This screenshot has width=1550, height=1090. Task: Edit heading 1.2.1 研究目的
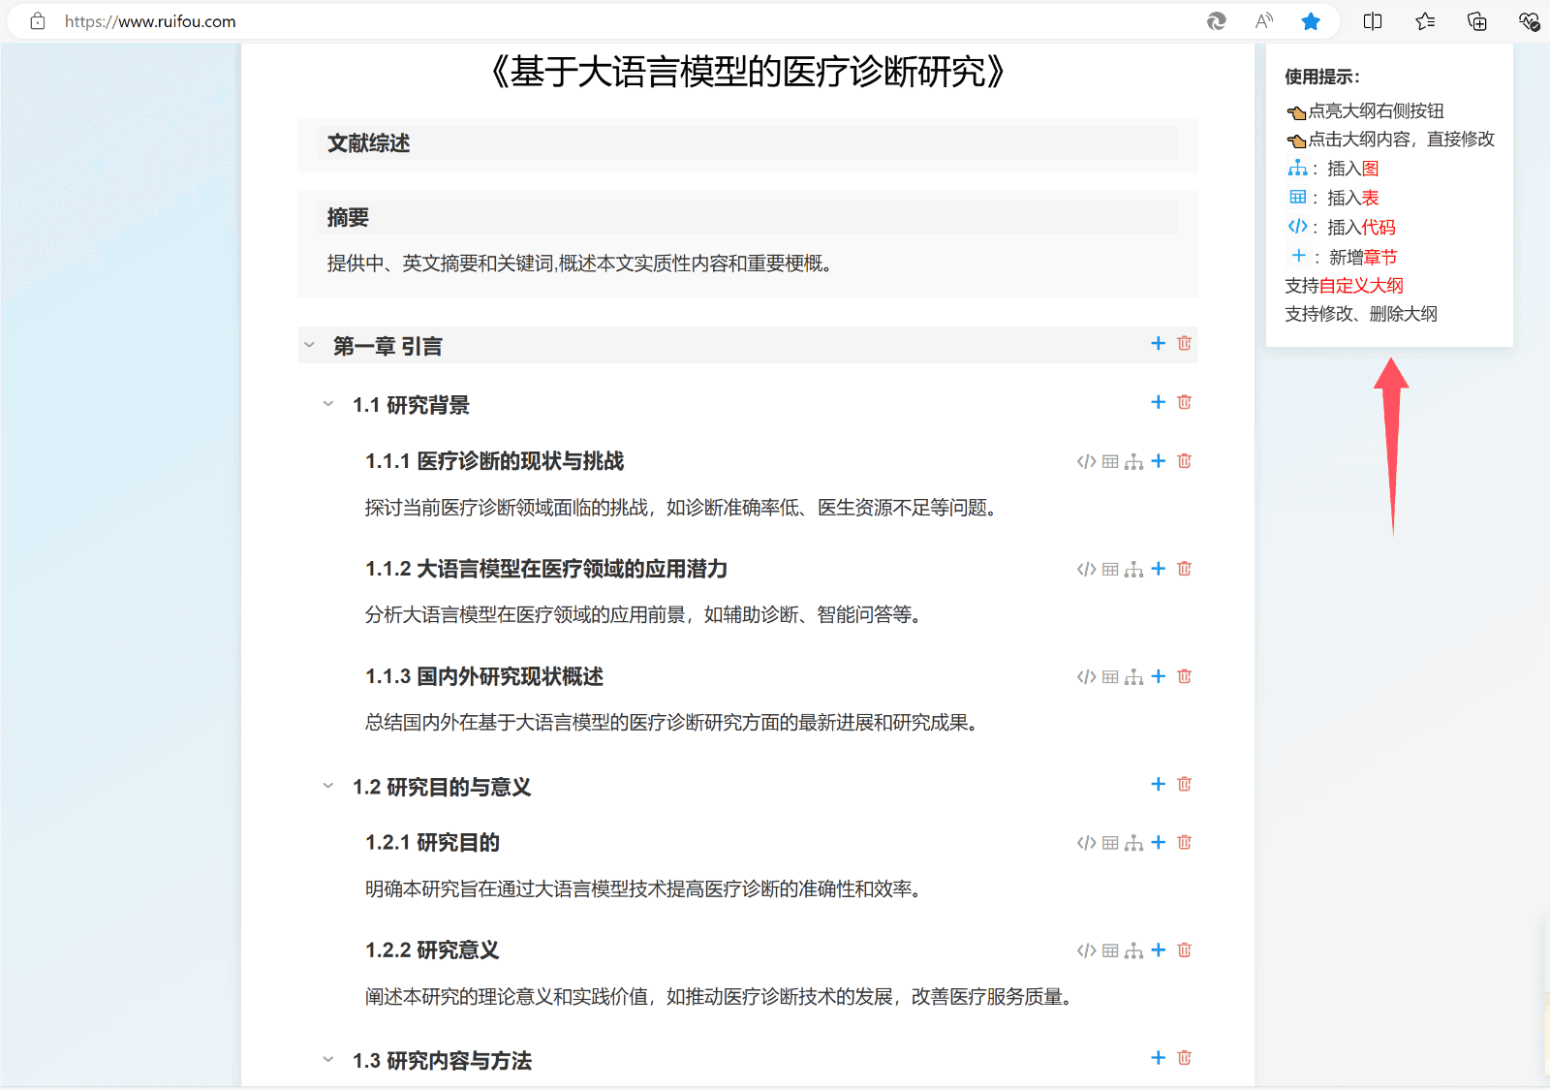point(432,843)
